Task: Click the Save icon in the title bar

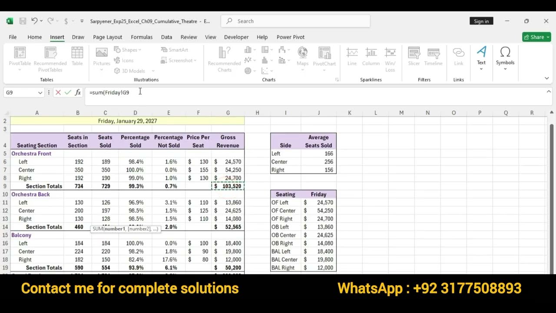Action: 23,21
